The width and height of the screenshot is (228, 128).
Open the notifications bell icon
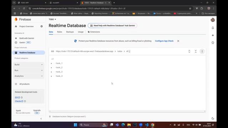(213, 28)
